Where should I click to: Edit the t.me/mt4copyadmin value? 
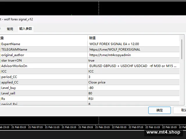pos(133,55)
